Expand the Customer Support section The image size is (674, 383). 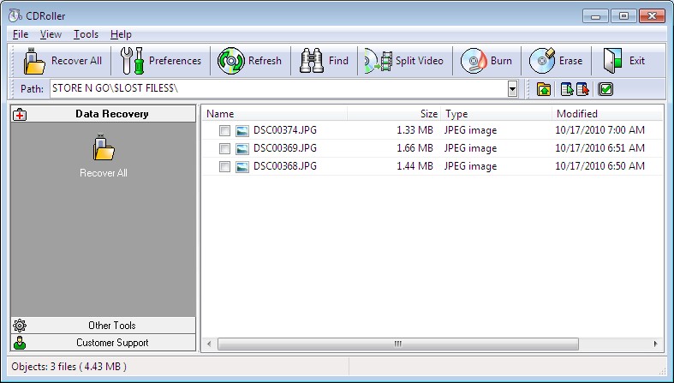point(103,343)
